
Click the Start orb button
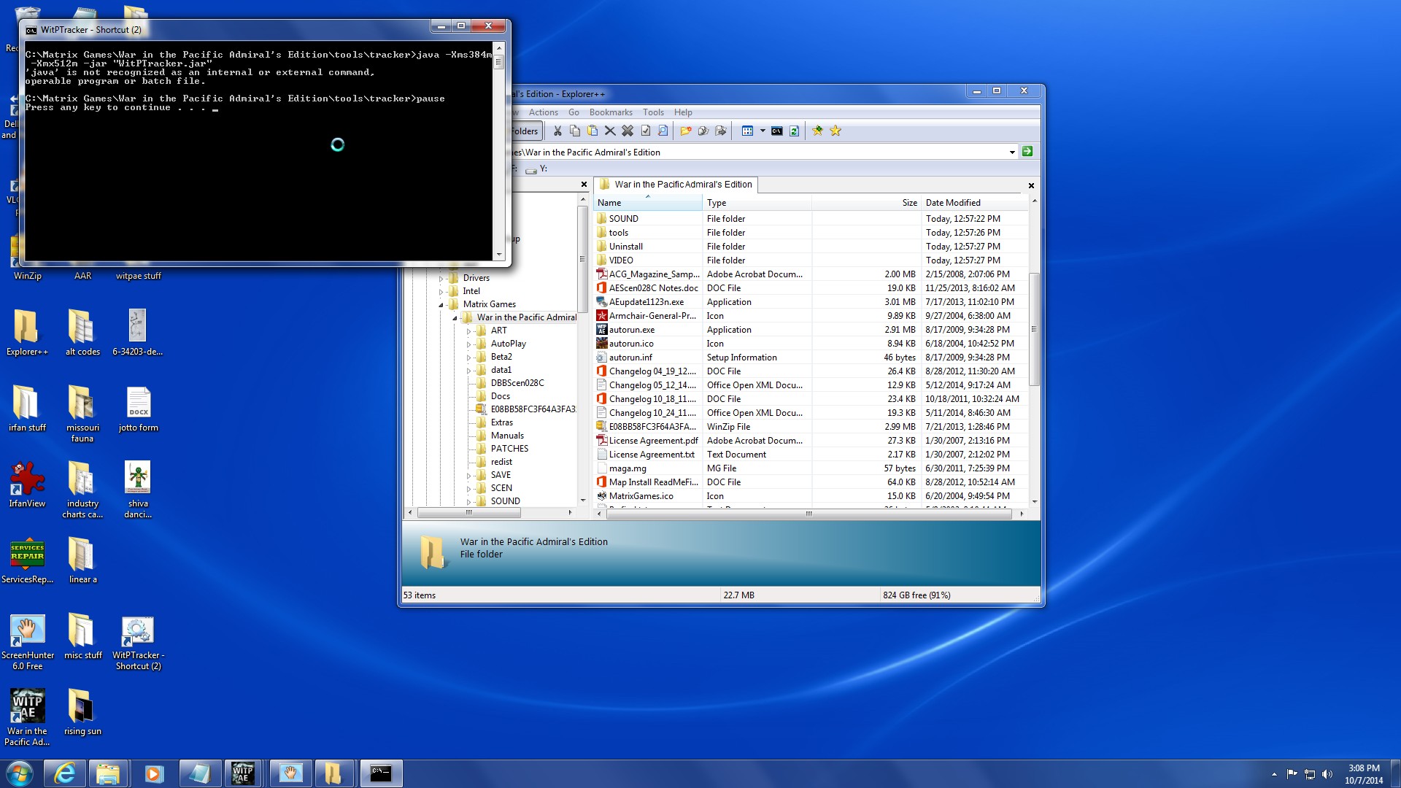(x=20, y=773)
